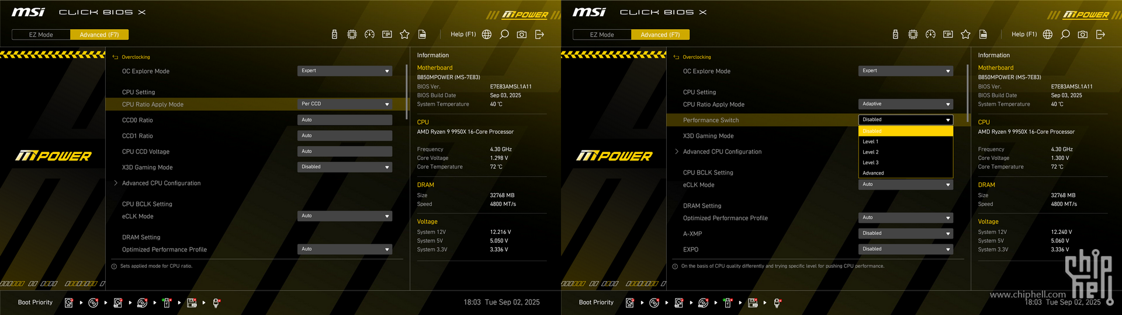This screenshot has width=1122, height=315.
Task: Switch to EZ Mode tab in right window
Action: 602,35
